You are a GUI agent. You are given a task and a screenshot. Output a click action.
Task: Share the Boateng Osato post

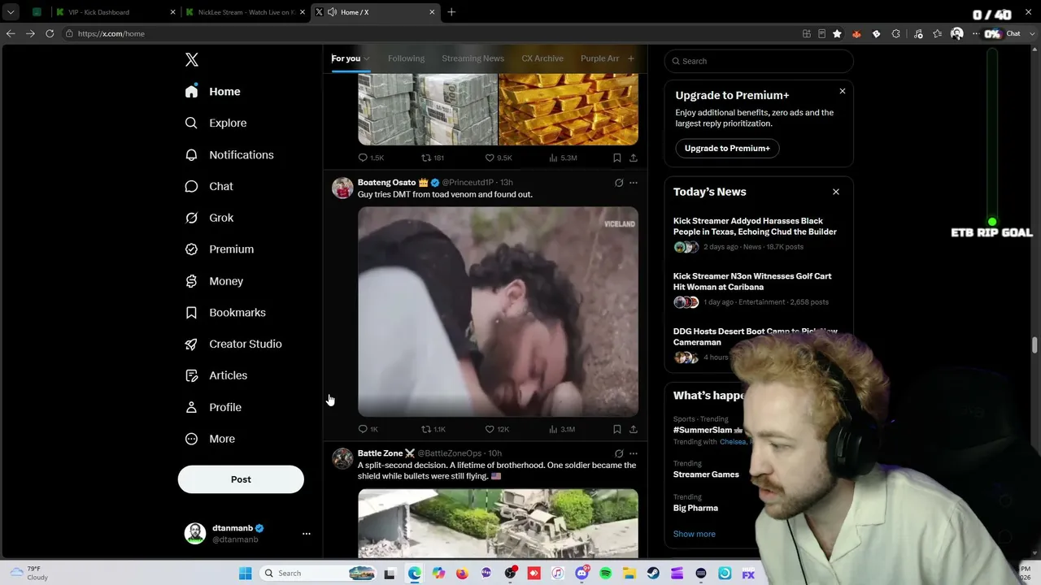[x=634, y=429]
